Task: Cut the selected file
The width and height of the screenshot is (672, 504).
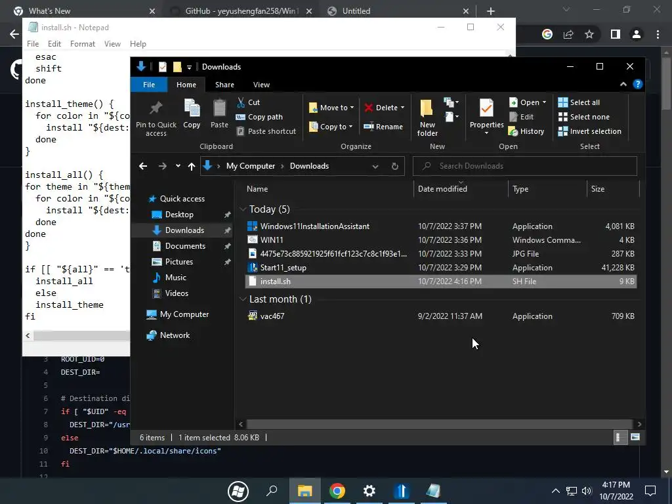Action: (x=249, y=102)
